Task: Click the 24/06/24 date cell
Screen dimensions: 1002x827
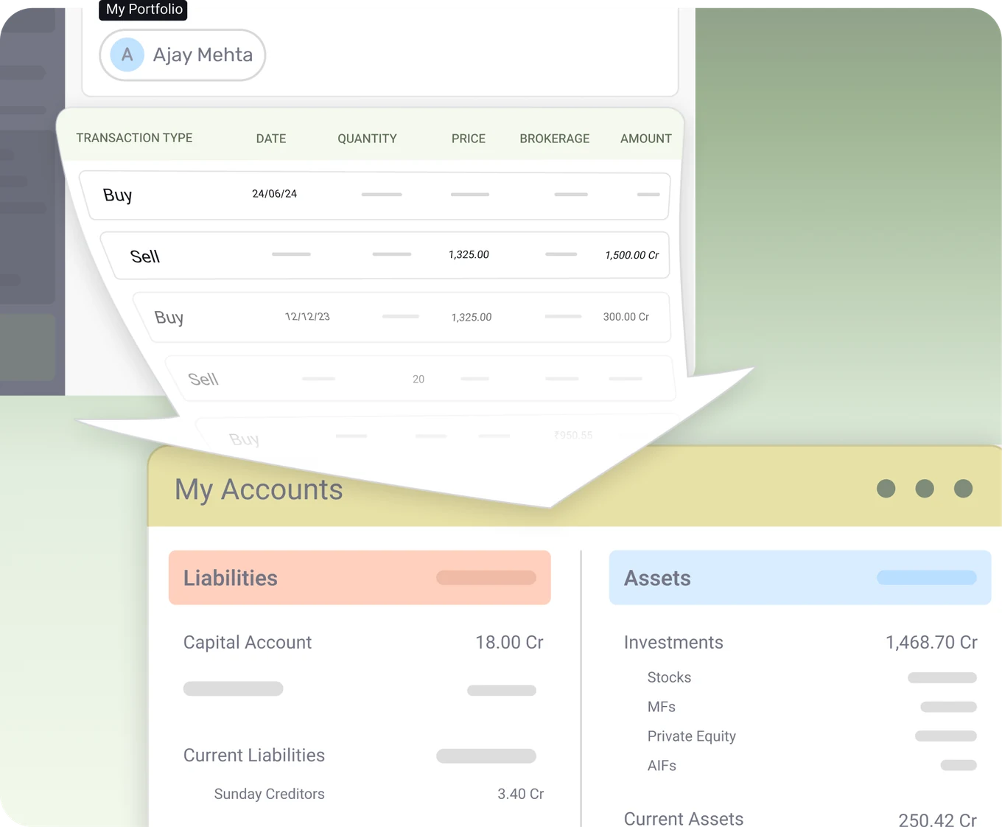Action: [x=275, y=194]
